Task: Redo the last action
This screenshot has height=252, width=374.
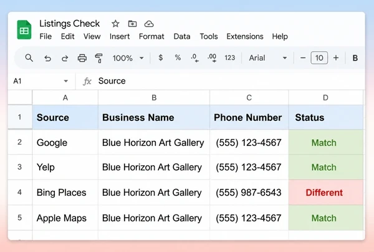Action: click(x=65, y=58)
